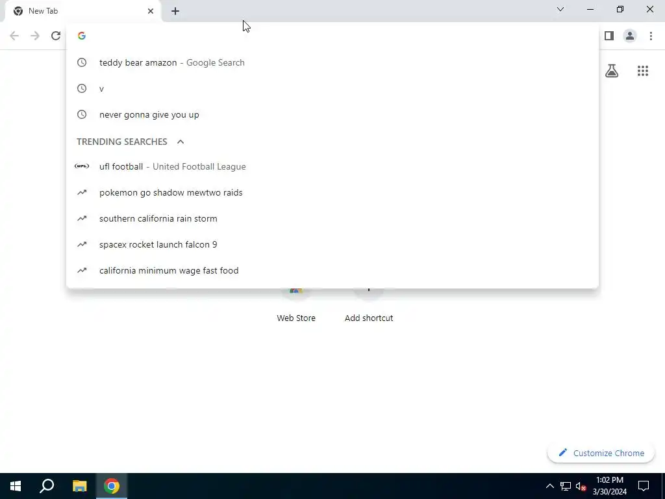This screenshot has height=499, width=665.
Task: Close the New Tab tab
Action: [151, 11]
